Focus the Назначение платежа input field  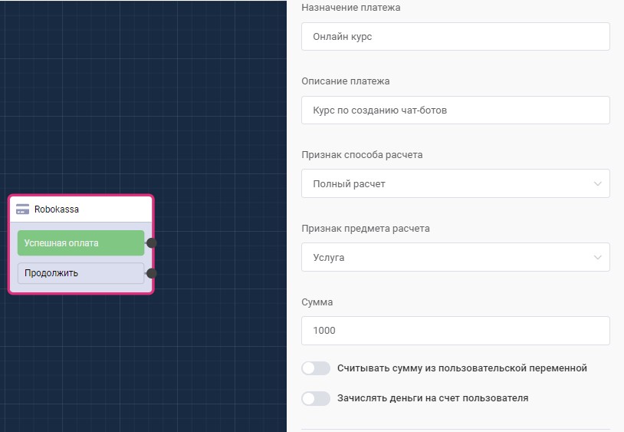(x=455, y=37)
